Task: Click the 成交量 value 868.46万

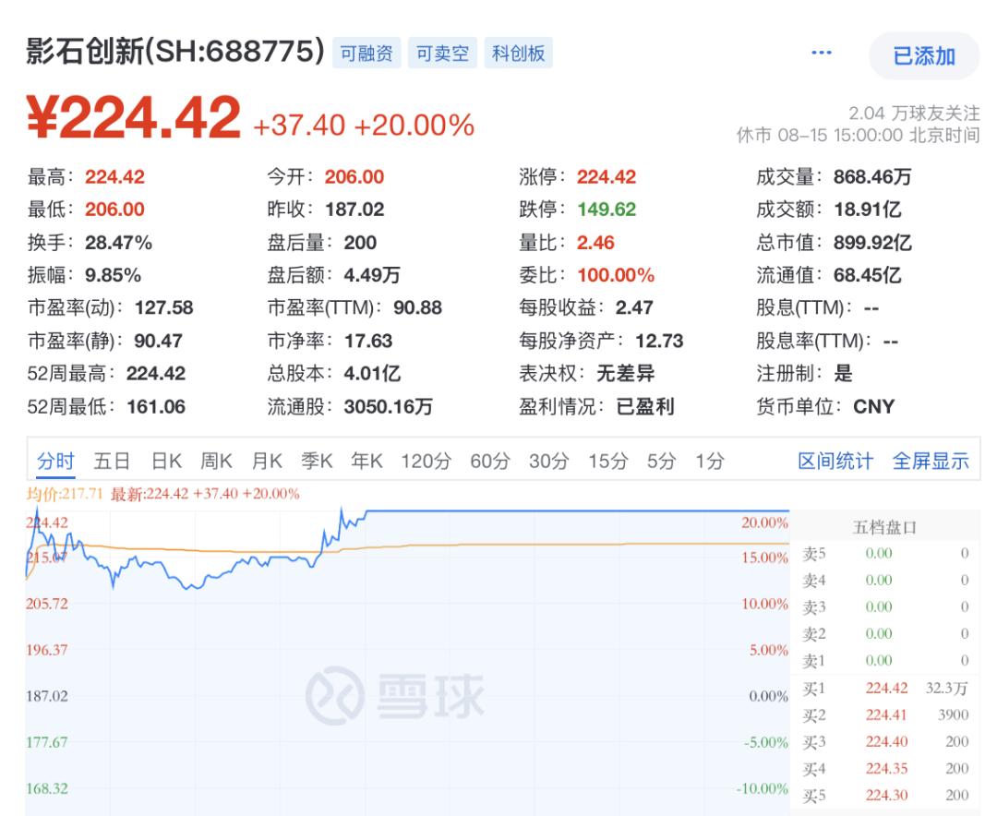Action: (872, 177)
